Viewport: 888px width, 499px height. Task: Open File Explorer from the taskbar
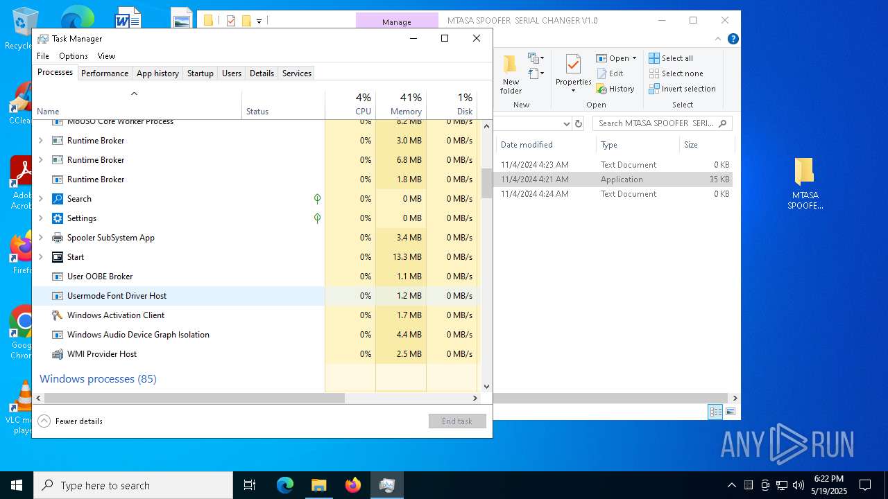tap(319, 485)
